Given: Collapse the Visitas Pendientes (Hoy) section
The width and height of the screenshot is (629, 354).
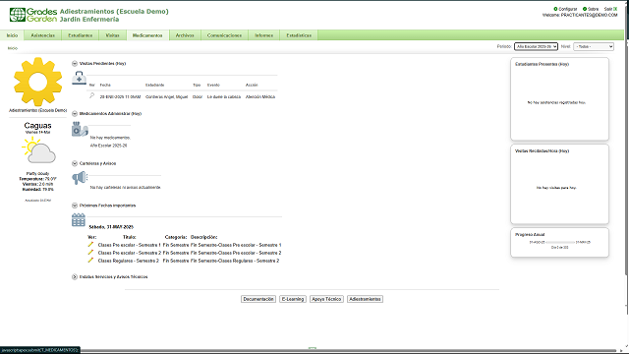Looking at the screenshot, I should point(75,63).
